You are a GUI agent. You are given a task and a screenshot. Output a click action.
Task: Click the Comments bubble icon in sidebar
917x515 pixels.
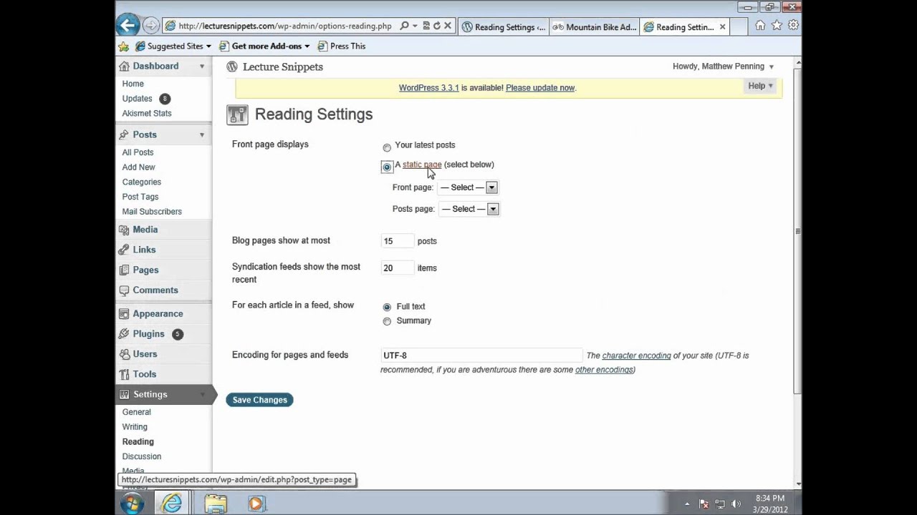point(124,290)
